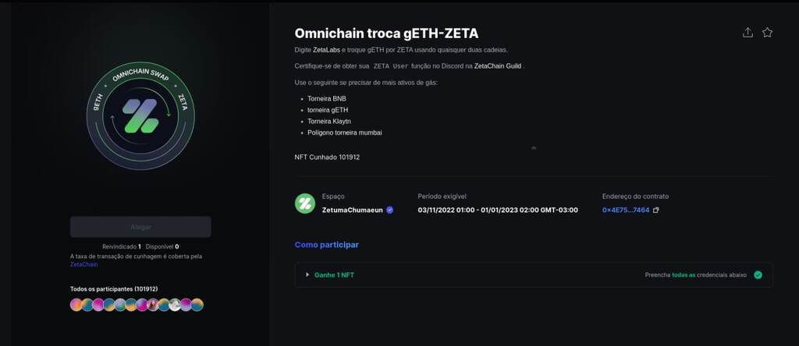Copy the contract address with the copy icon

pyautogui.click(x=656, y=210)
